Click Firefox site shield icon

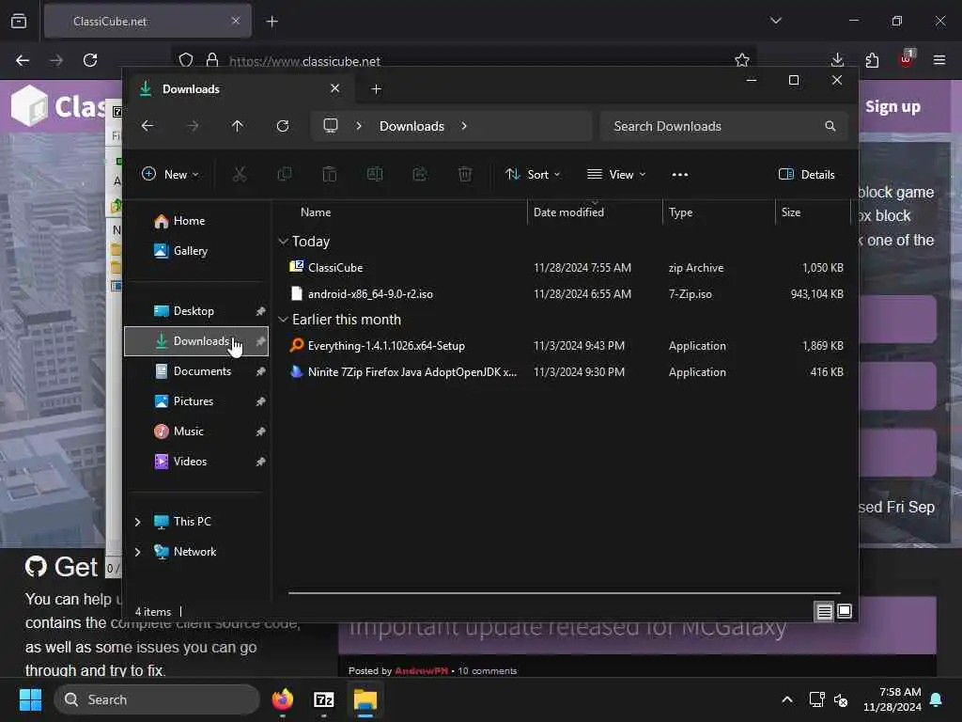(x=186, y=60)
